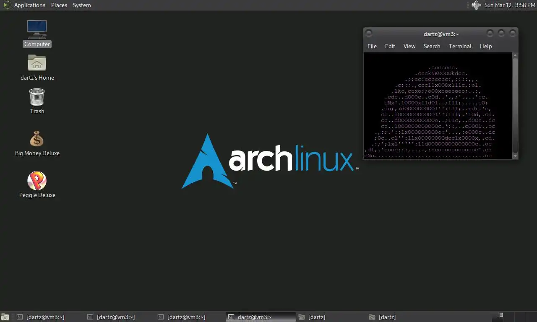Click the dartz@vm3:~ terminal title bar text
This screenshot has width=537, height=322.
tap(441, 34)
